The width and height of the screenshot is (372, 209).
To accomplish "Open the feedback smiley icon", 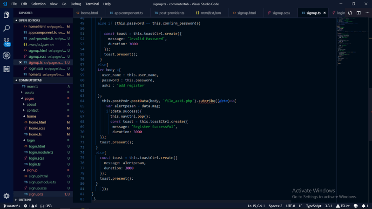I will click(x=355, y=206).
